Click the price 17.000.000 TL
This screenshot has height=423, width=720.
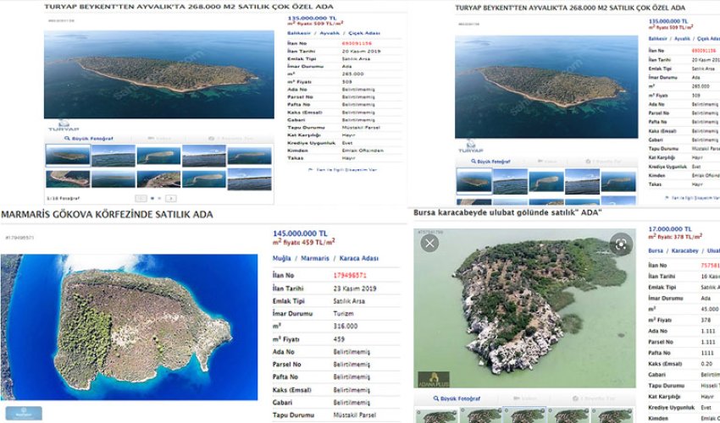coord(669,229)
